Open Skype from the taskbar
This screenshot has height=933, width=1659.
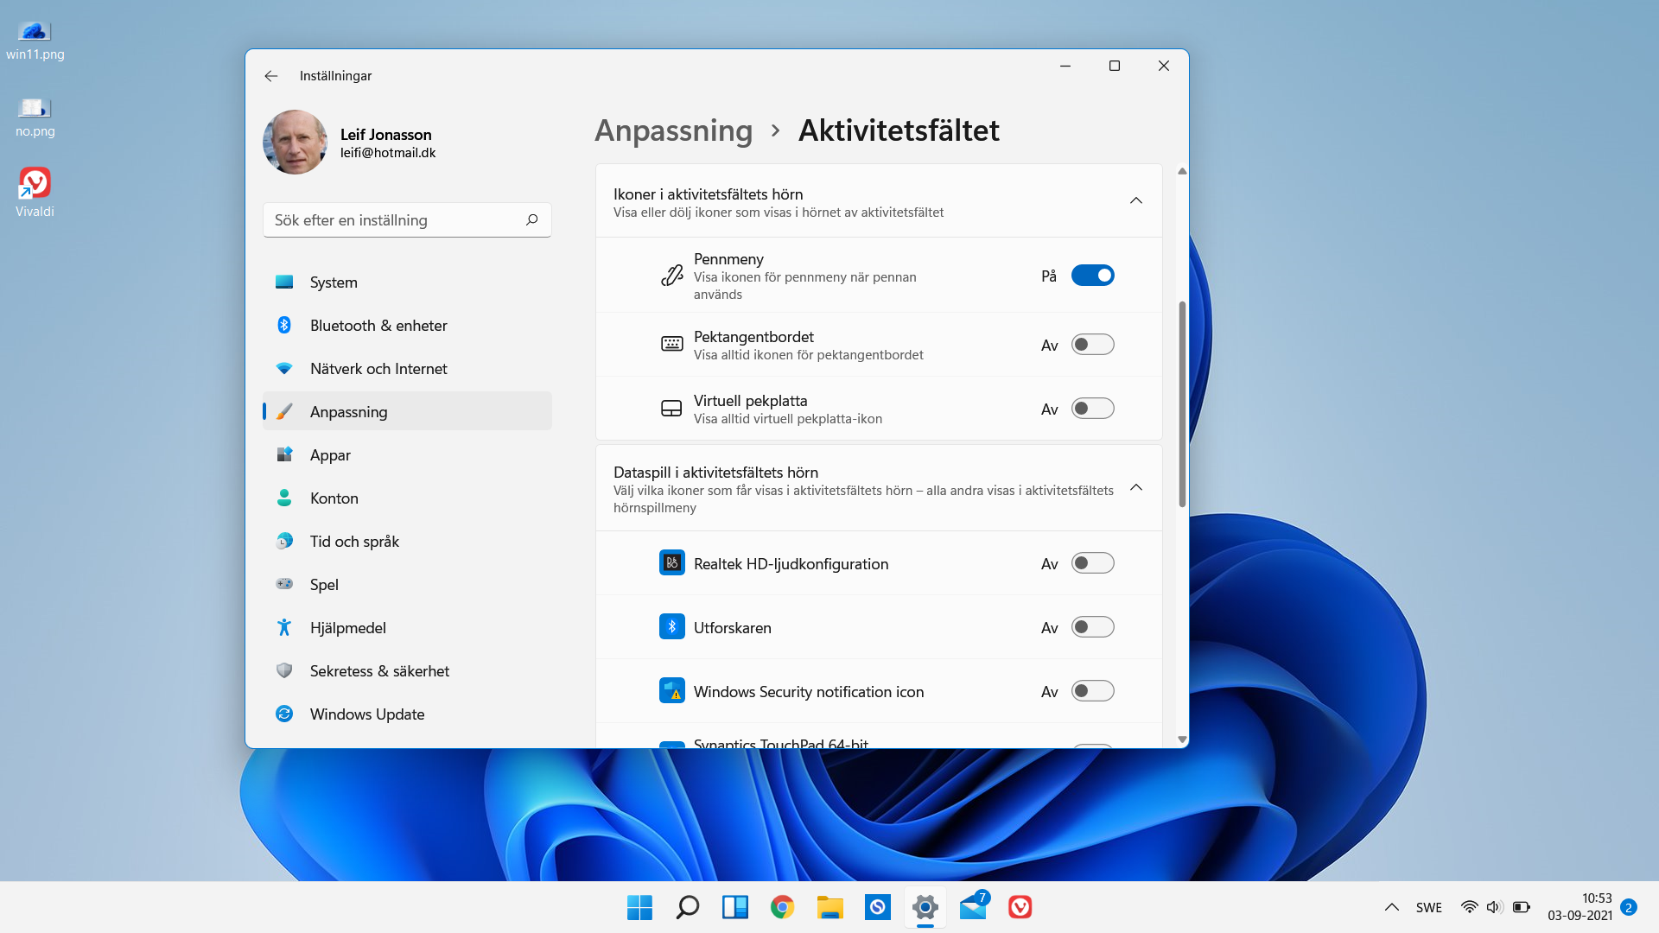pos(877,907)
